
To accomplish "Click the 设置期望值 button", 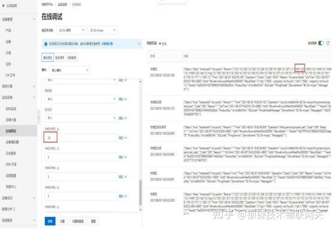I will [x=78, y=221].
